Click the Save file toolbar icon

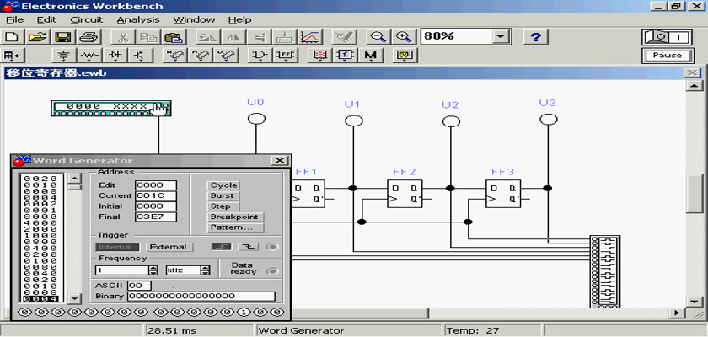click(x=62, y=37)
